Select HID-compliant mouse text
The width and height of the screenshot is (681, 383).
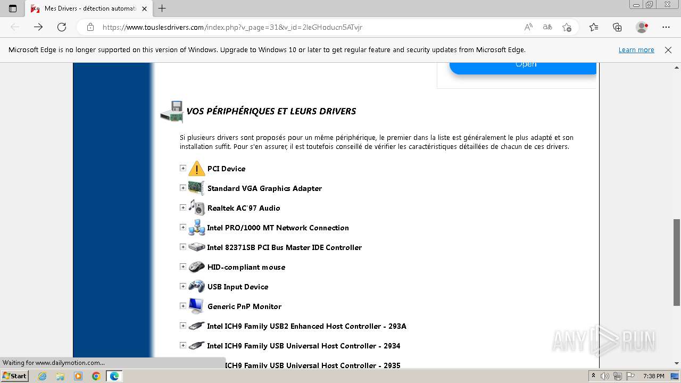click(x=246, y=267)
